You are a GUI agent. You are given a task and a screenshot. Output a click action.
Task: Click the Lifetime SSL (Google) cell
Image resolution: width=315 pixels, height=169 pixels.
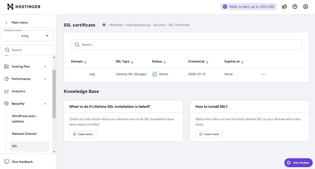pyautogui.click(x=131, y=74)
